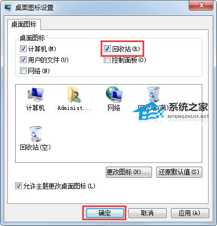Click the 应用(A) apply button
The image size is (217, 226).
[x=190, y=213]
